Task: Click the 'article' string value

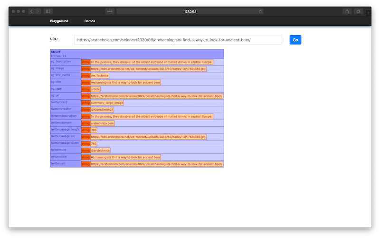Action: [x=95, y=89]
